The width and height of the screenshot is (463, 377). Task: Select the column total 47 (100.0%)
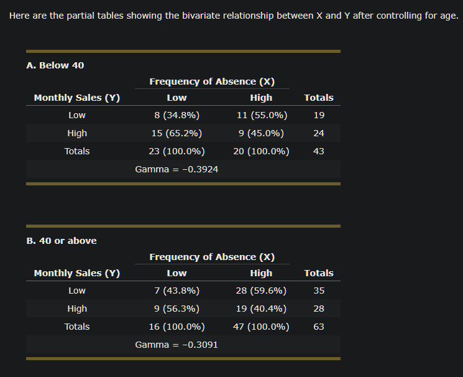click(x=261, y=327)
